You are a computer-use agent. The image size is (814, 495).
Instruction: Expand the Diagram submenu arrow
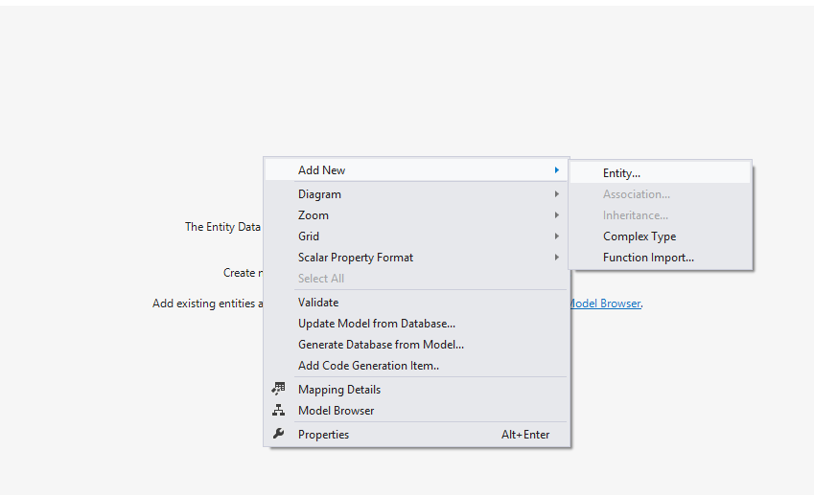coord(556,193)
